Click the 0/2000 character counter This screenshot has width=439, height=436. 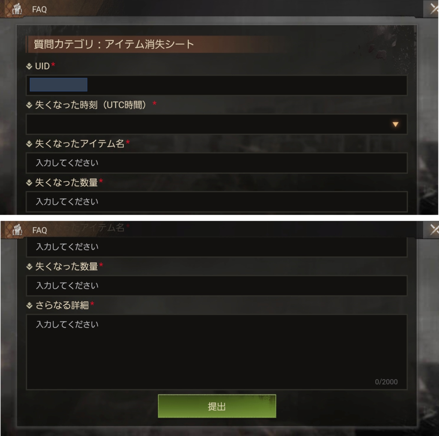[x=386, y=382]
